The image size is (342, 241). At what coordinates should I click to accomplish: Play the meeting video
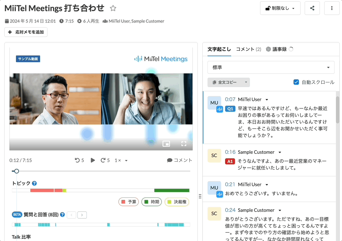click(93, 160)
